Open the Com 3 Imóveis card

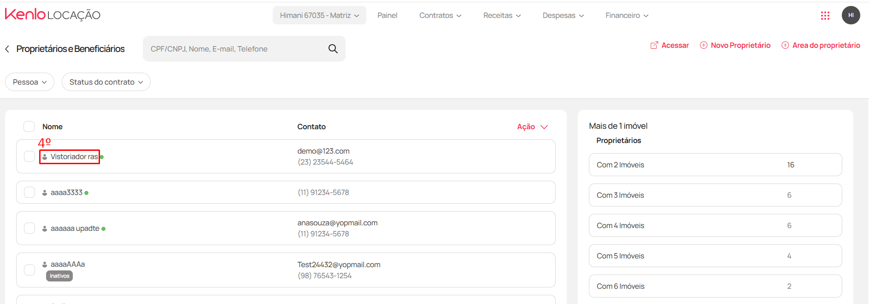715,195
